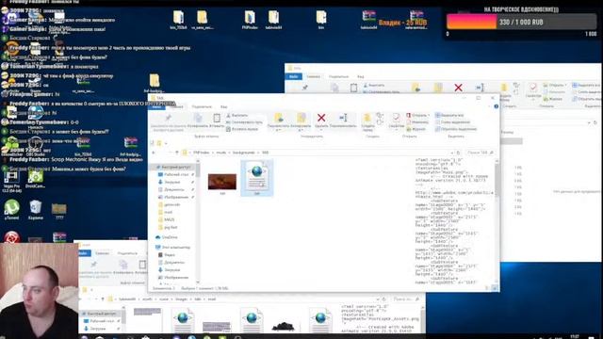Image resolution: width=603 pixels, height=339 pixels.
Task: Click FNFIndex segment in front address bar
Action: tap(201, 153)
